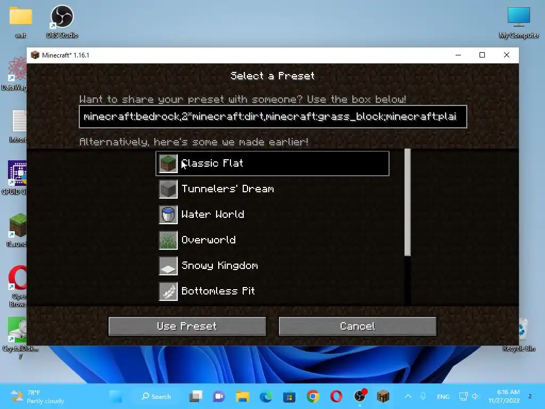Screen dimensions: 545x409
Task: Open Microsoft Store from the taskbar
Action: [289, 396]
